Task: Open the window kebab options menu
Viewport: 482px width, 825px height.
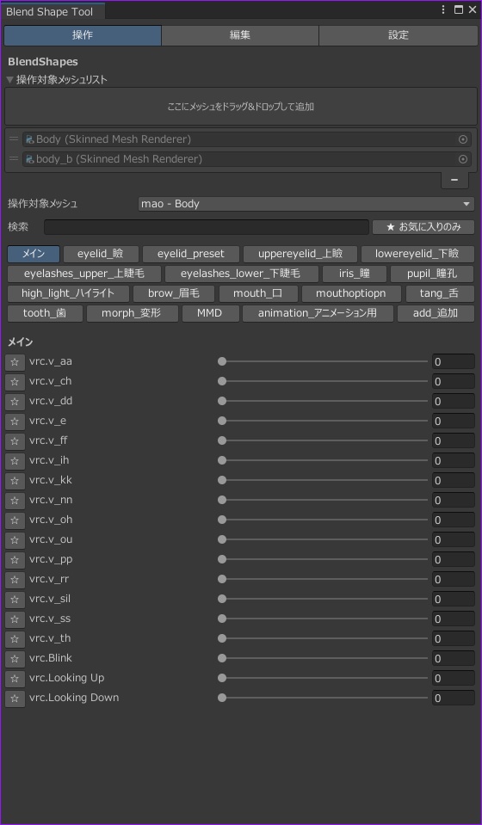Action: [x=443, y=9]
